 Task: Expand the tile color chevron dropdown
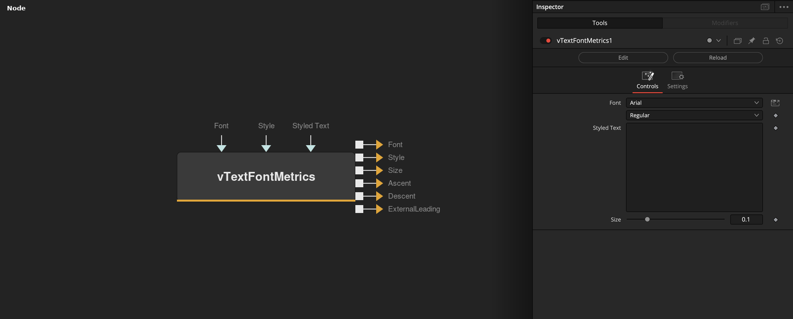[x=719, y=41]
